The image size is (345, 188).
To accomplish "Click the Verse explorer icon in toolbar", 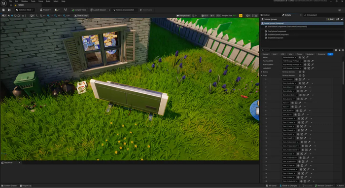I will 66,10.
